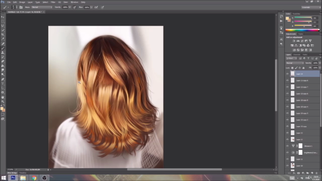This screenshot has width=322, height=181.
Task: Hide Layer 13 copy 4 visibility eye
Action: click(287, 107)
